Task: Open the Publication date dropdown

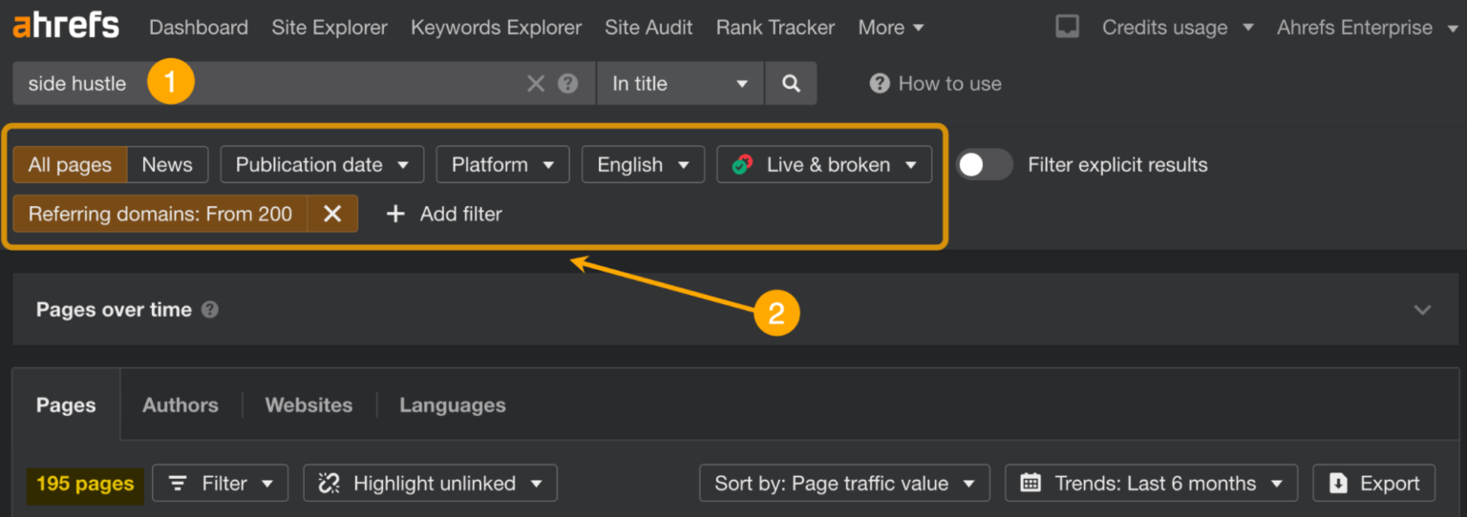Action: (322, 165)
